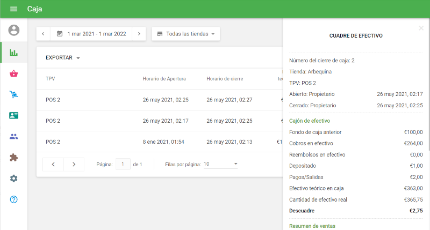Open the shopping basket items section

pos(14,73)
